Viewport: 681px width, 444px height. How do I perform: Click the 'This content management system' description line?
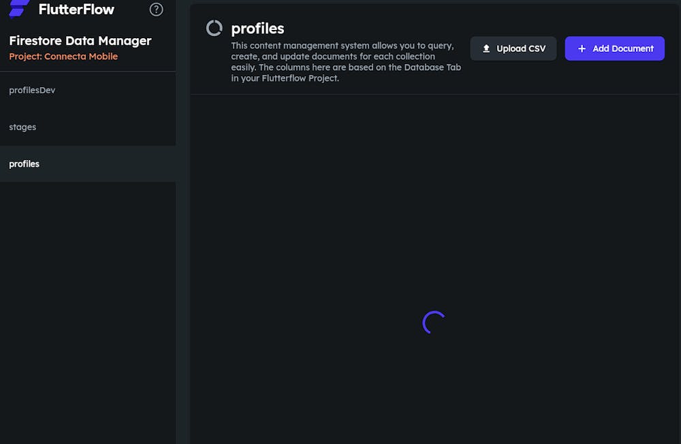[342, 46]
